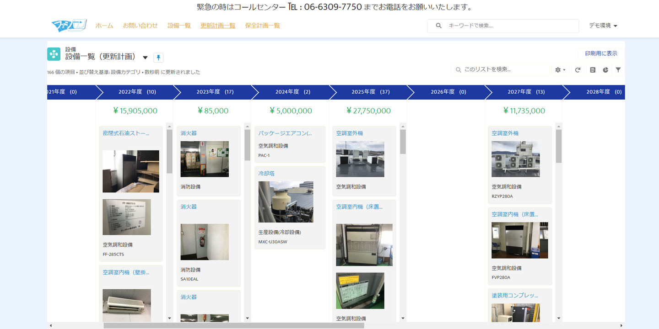Open 空調室内機（床置... link in the 2025年度 column

coord(359,207)
